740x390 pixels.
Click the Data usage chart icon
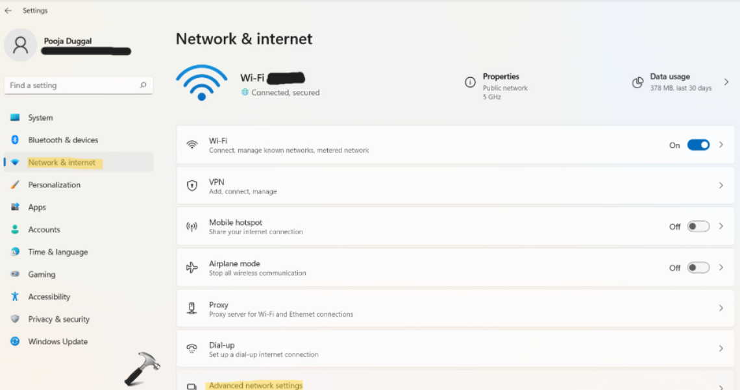pos(637,82)
